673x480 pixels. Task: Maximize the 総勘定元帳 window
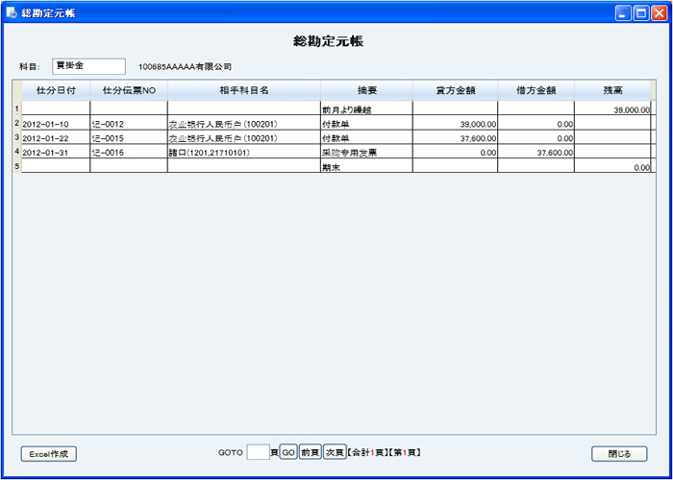pos(640,12)
